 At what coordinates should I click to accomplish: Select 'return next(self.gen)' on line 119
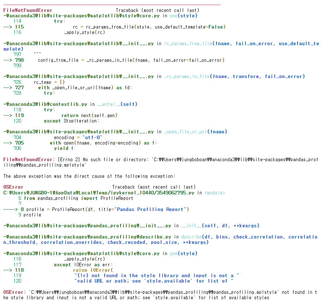(89, 116)
